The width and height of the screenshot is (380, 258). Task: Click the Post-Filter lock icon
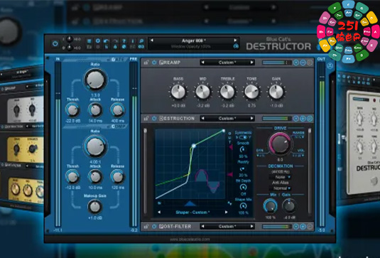146,227
